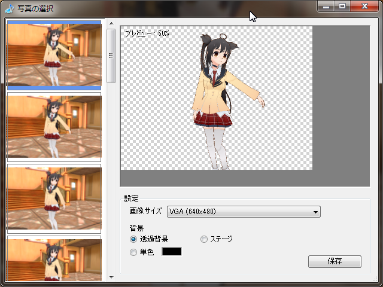
Task: Click the 保存 button
Action: 335,261
